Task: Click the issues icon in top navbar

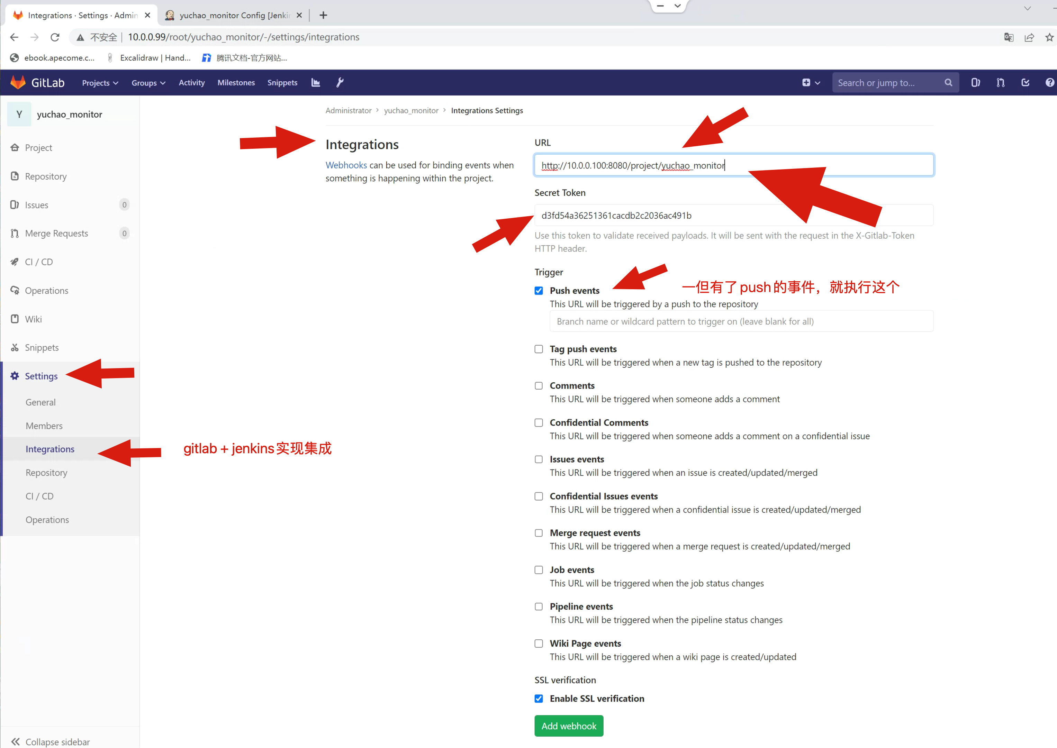Action: pyautogui.click(x=975, y=82)
